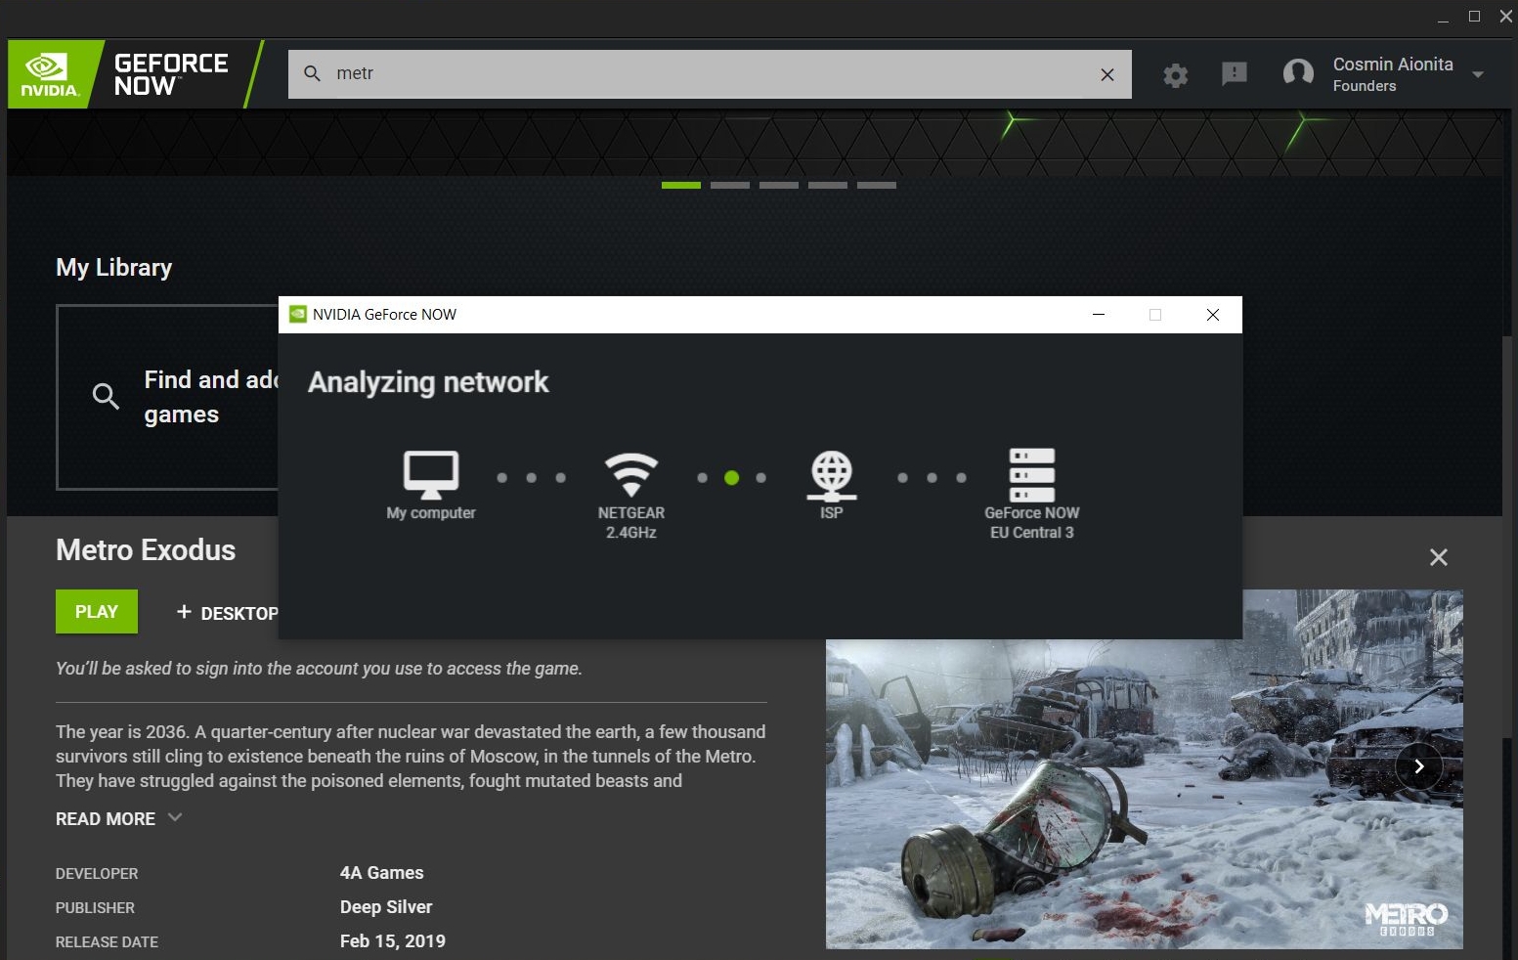Select the third carousel indicator
The width and height of the screenshot is (1518, 960).
(x=779, y=185)
